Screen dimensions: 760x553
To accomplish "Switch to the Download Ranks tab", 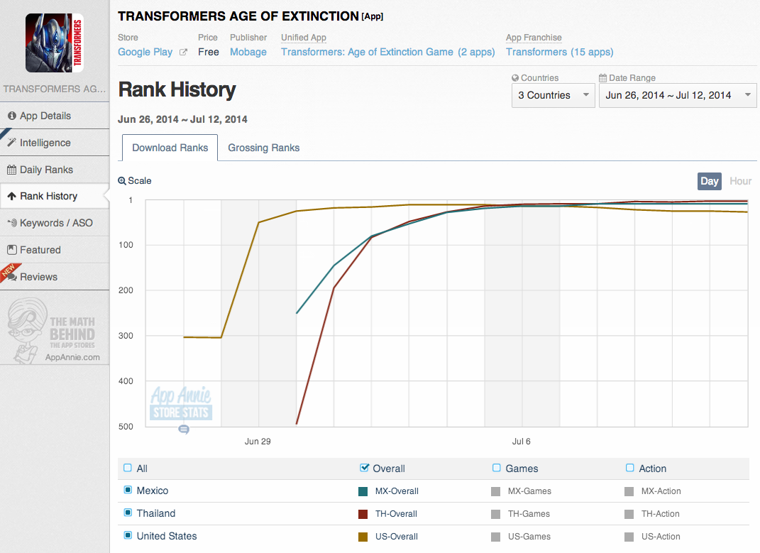I will pyautogui.click(x=170, y=148).
